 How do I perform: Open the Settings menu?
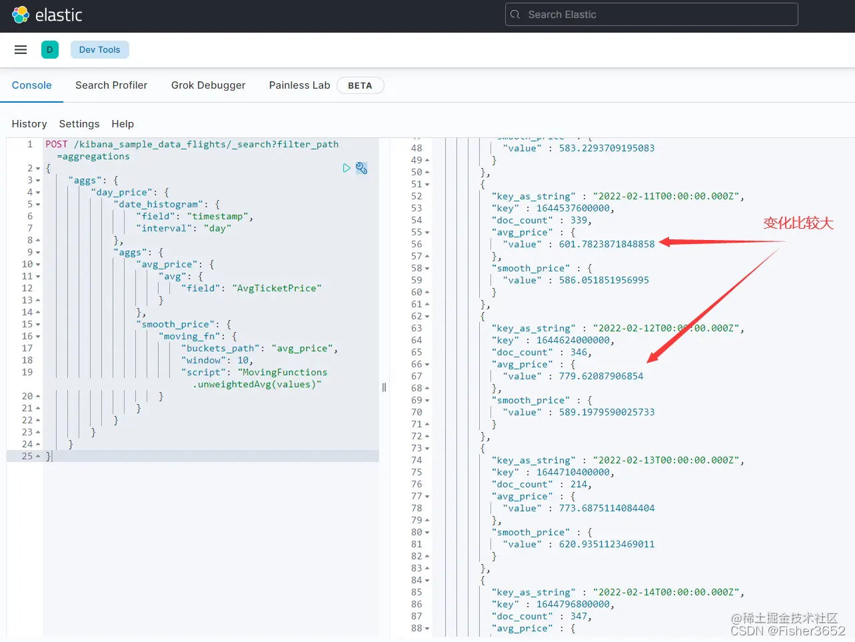point(79,124)
